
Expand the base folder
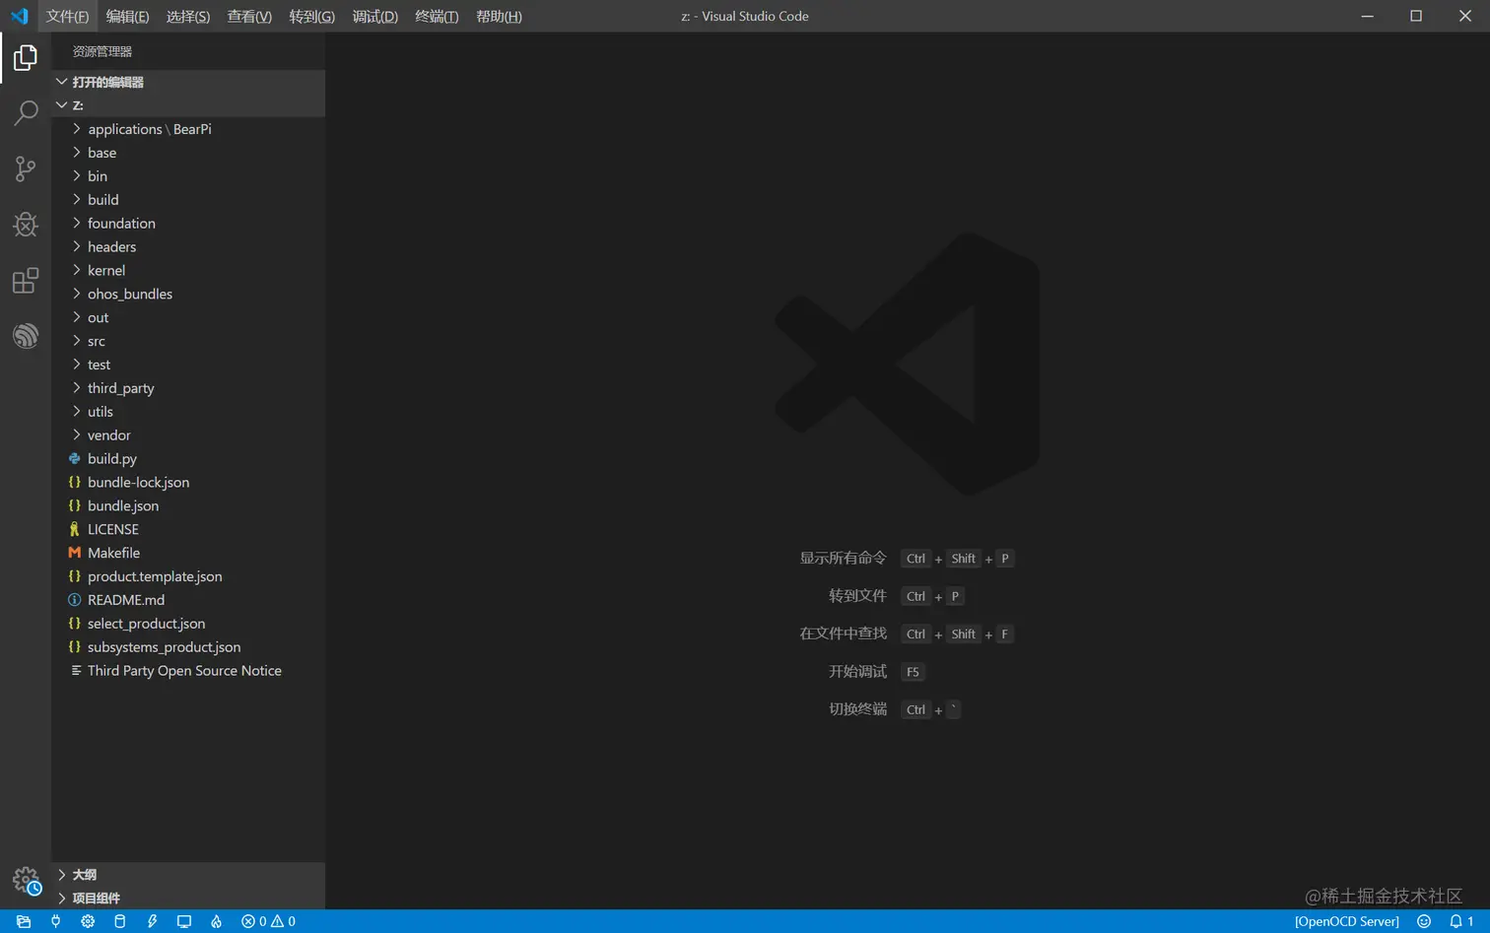188,153
